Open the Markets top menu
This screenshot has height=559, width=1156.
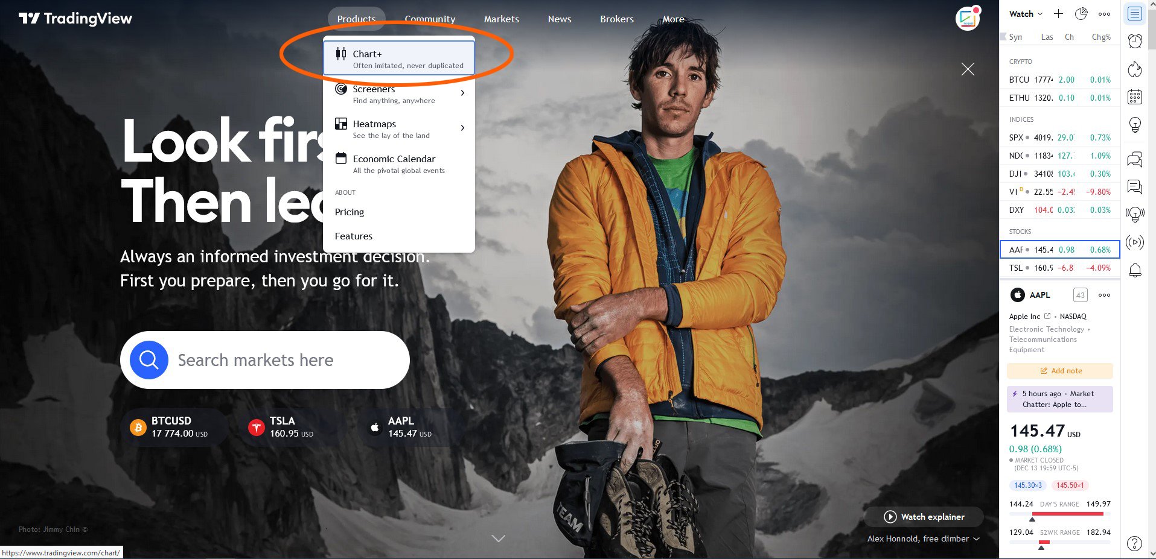pyautogui.click(x=501, y=19)
